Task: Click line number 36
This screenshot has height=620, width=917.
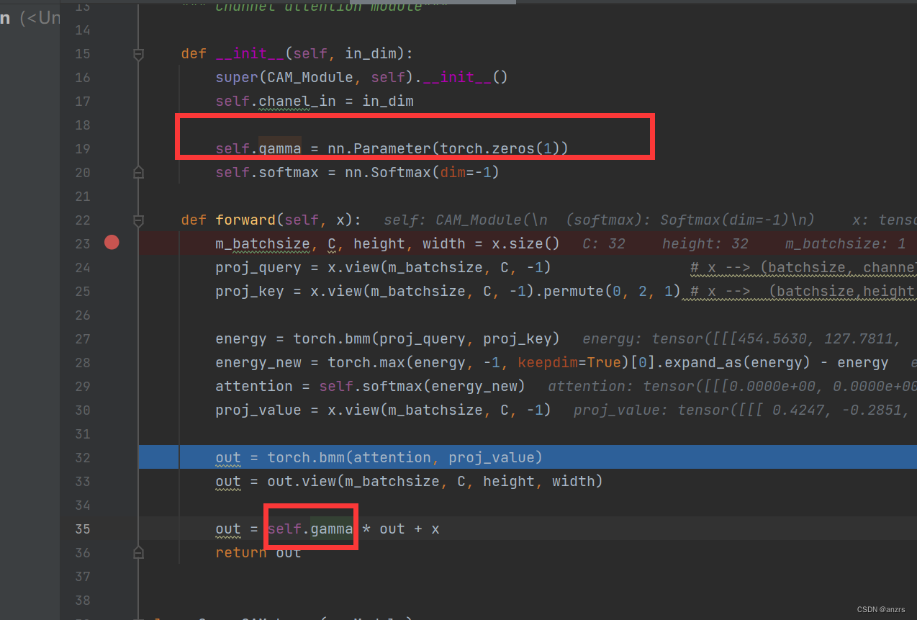Action: pyautogui.click(x=82, y=552)
